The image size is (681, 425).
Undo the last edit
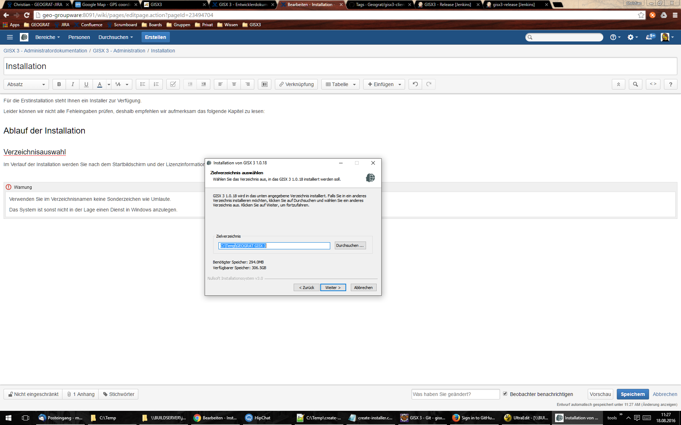click(415, 84)
